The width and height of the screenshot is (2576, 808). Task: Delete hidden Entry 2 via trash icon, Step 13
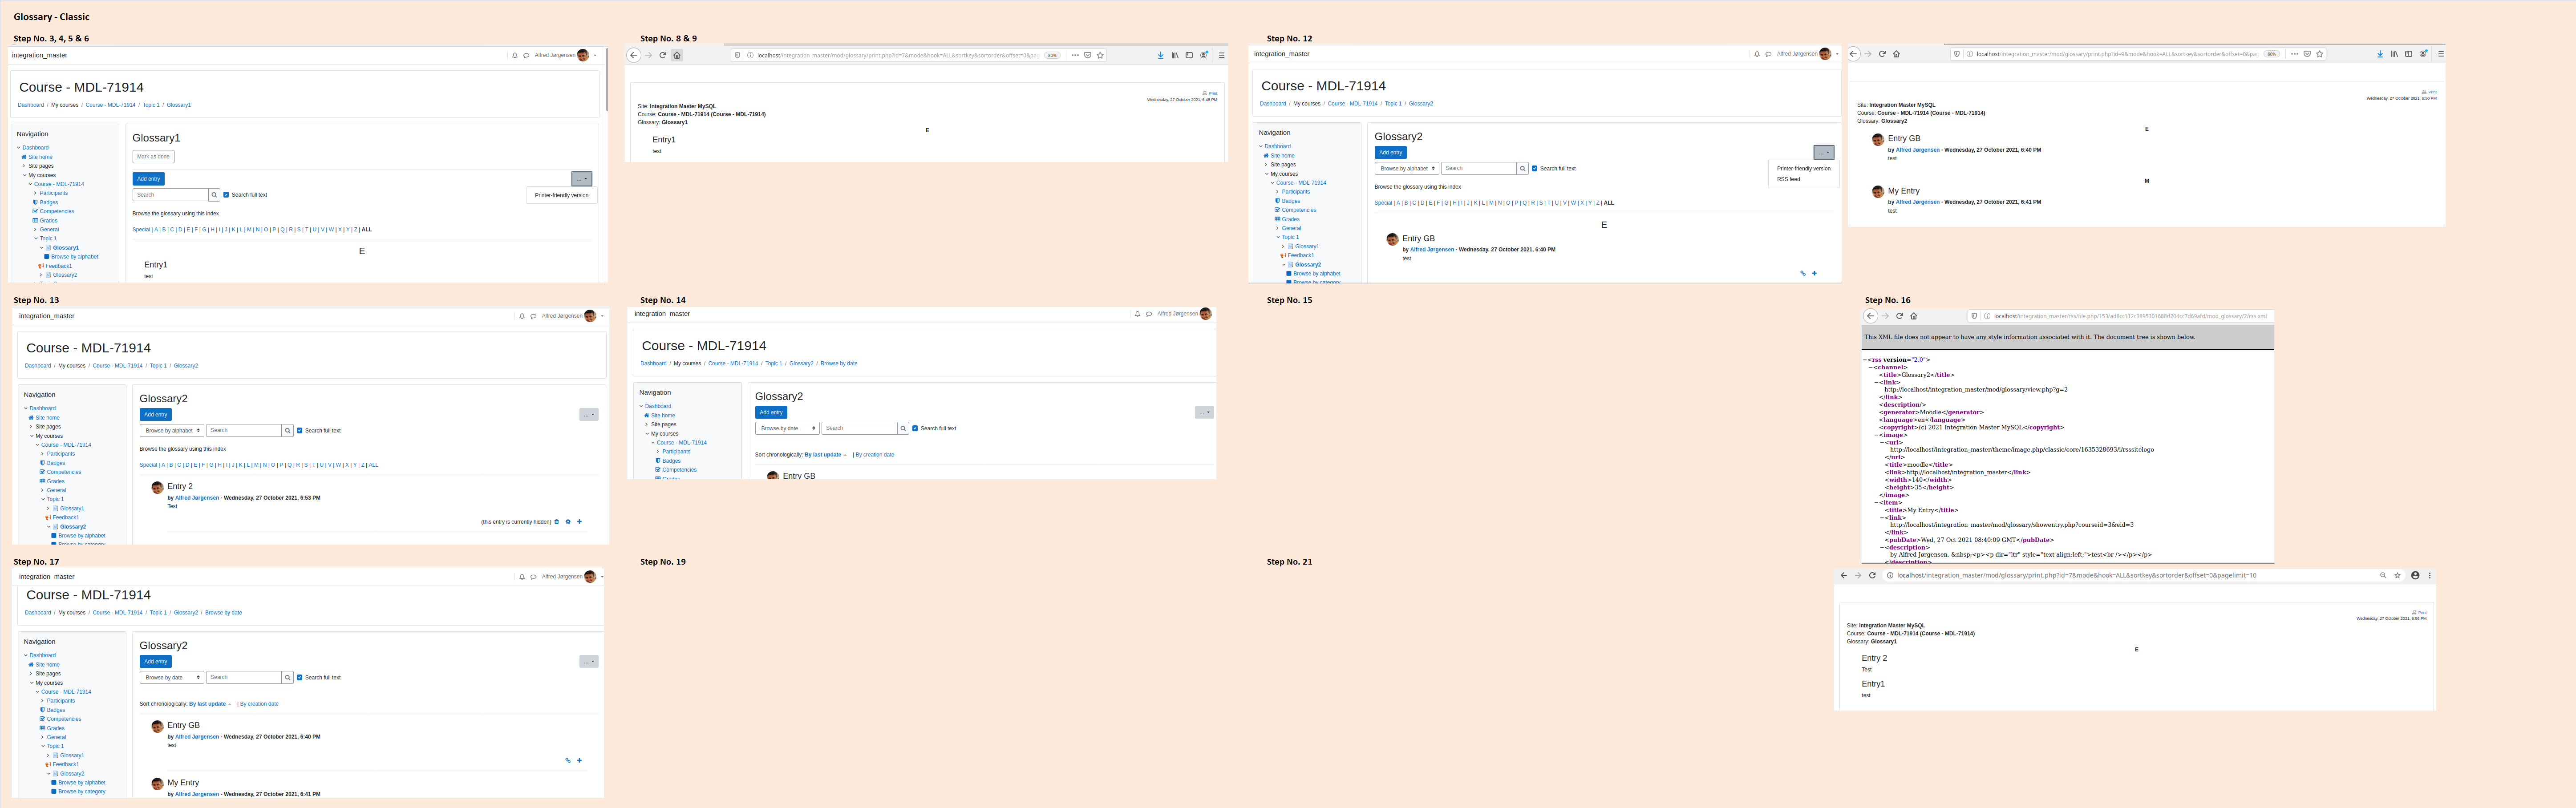557,522
